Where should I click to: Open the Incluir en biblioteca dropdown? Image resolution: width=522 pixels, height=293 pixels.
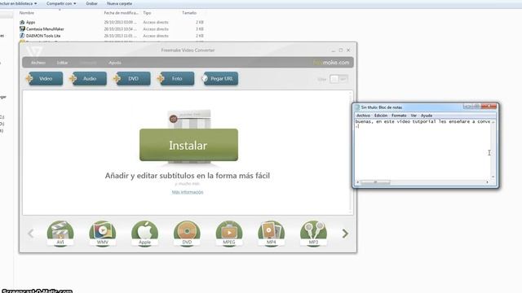[18, 3]
